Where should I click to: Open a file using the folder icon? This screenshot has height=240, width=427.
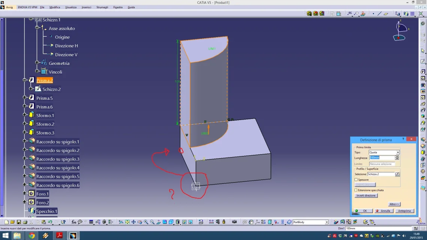click(12, 222)
